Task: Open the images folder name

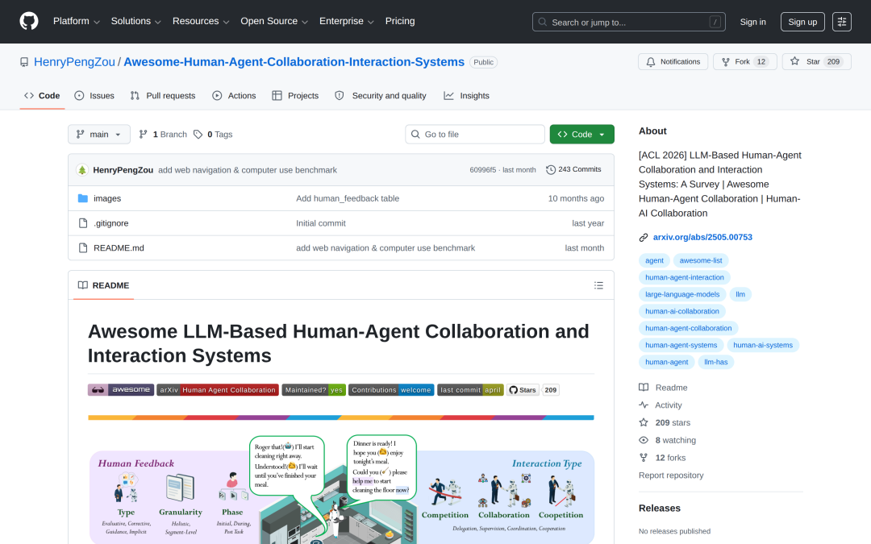Action: [107, 198]
